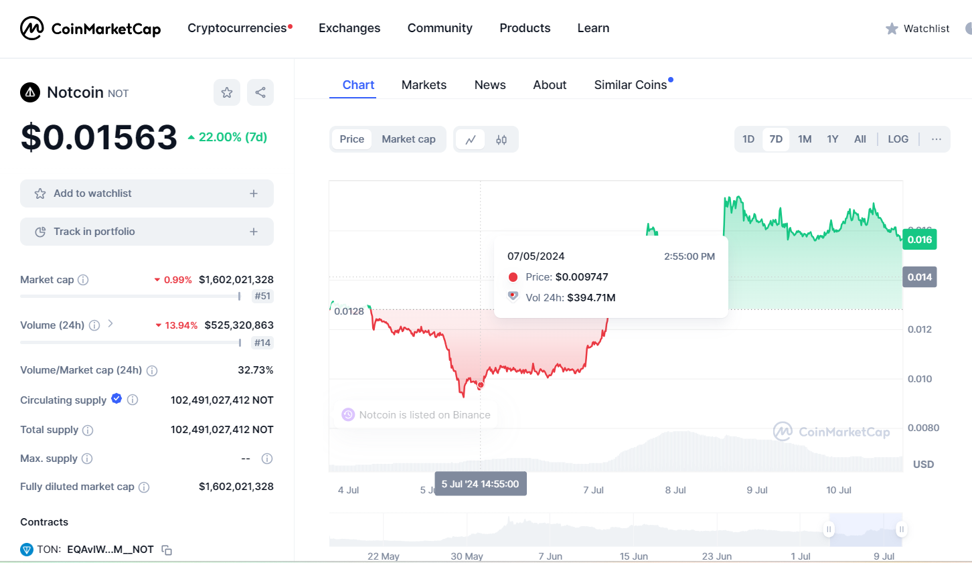The width and height of the screenshot is (972, 563).
Task: Select the line chart icon
Action: 471,139
